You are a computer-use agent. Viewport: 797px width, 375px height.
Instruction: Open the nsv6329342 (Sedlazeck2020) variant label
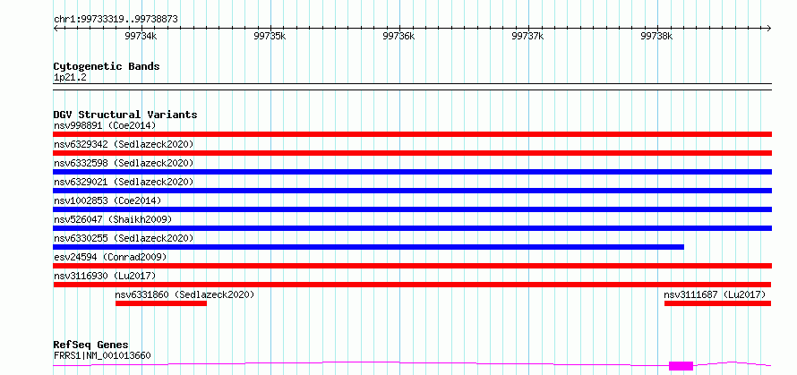[x=124, y=144]
